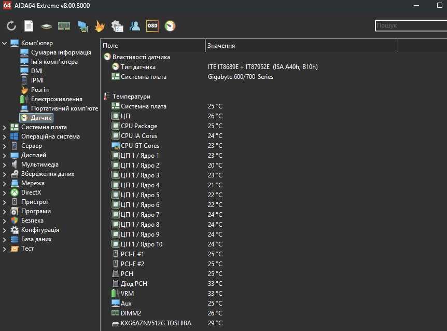Click the CPU GT Cores monitor icon

(116, 146)
